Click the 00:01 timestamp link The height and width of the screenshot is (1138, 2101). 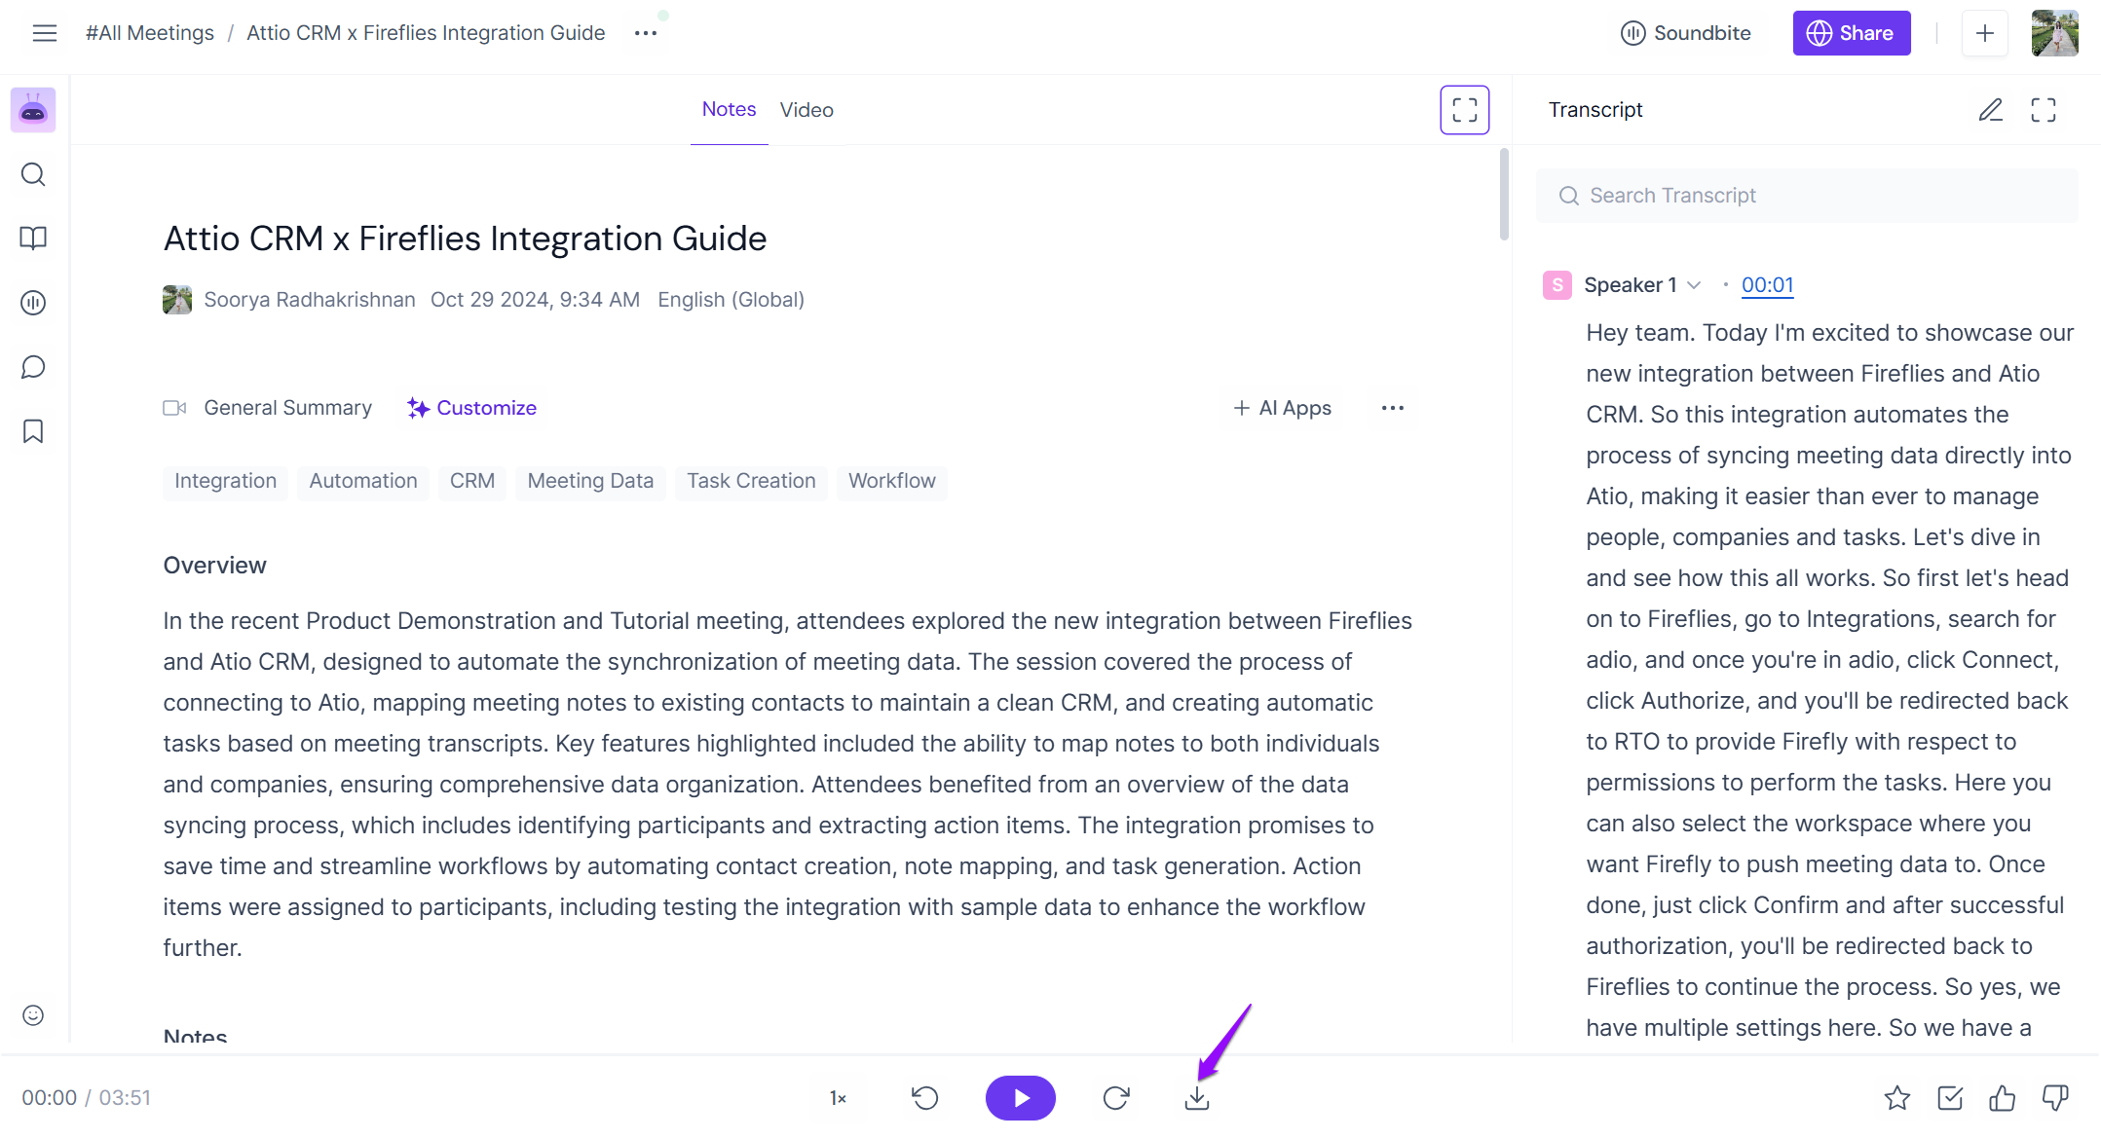click(1768, 284)
